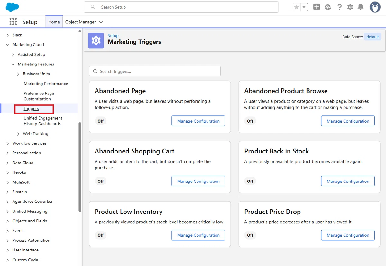The height and width of the screenshot is (266, 386).
Task: Select Triggers in the sidebar tree
Action: 31,109
